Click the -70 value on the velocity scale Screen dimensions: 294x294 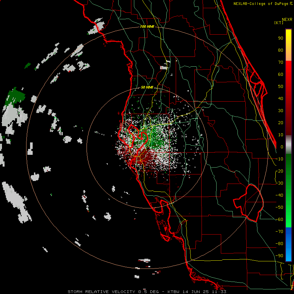coord(279,232)
